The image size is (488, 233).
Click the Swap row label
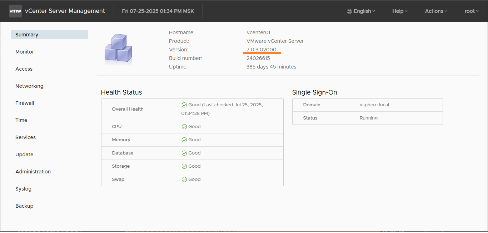(x=118, y=179)
